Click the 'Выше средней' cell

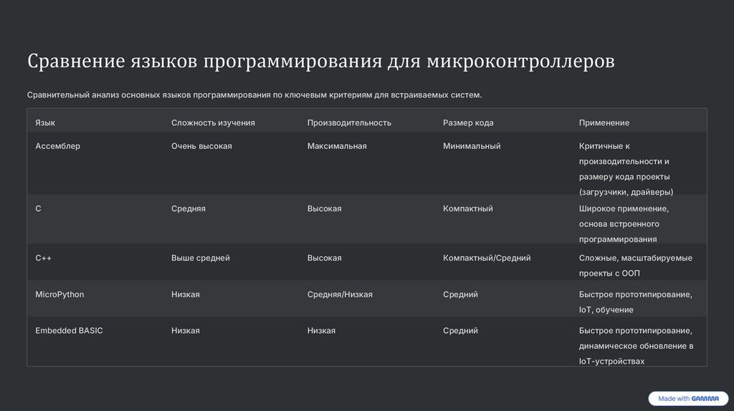click(201, 258)
